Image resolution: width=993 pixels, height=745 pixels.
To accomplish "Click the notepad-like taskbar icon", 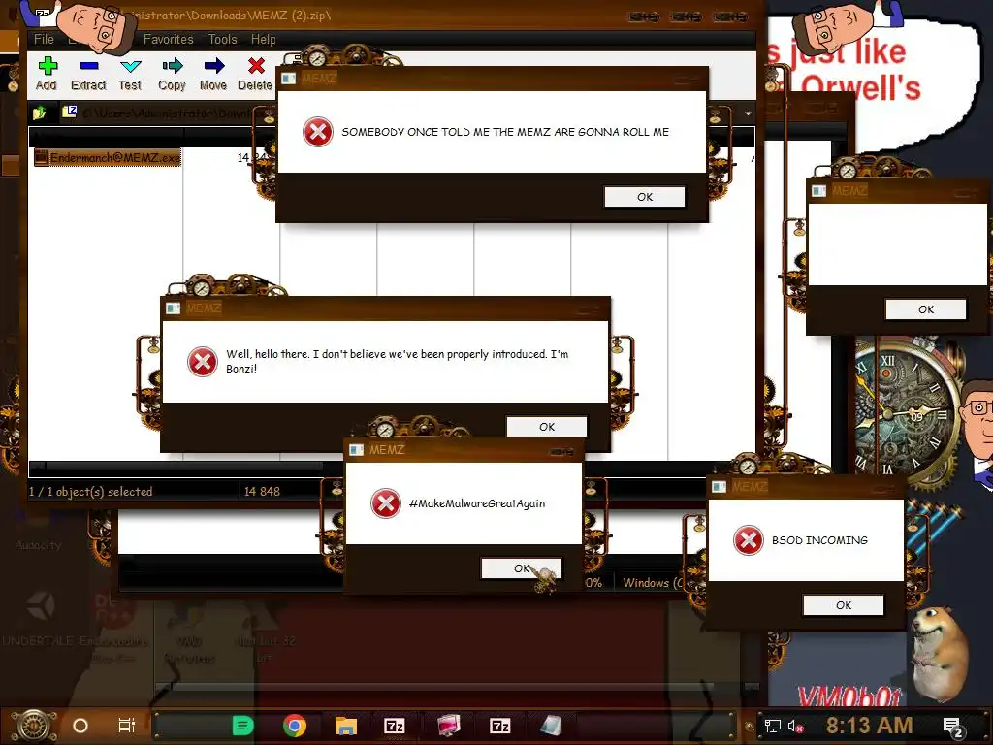I will pos(551,726).
